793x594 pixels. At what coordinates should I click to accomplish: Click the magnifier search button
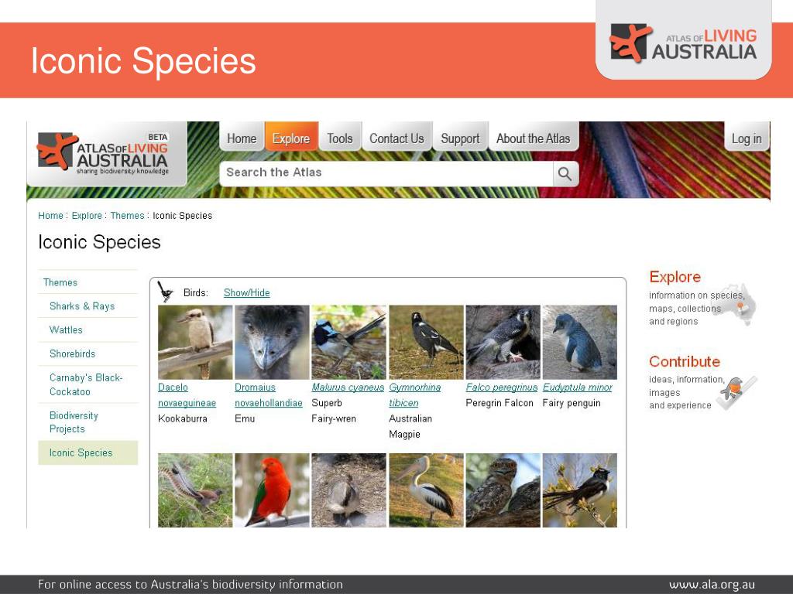(x=565, y=174)
